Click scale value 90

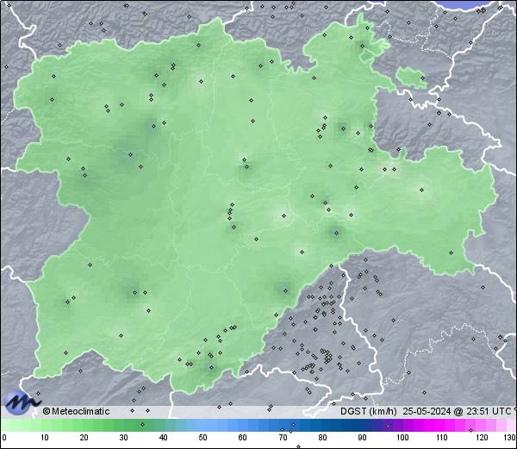click(x=362, y=438)
